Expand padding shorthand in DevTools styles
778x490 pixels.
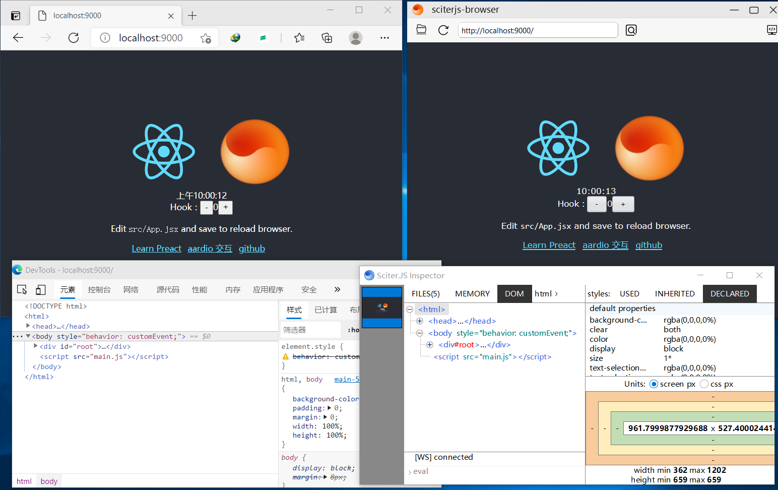330,408
